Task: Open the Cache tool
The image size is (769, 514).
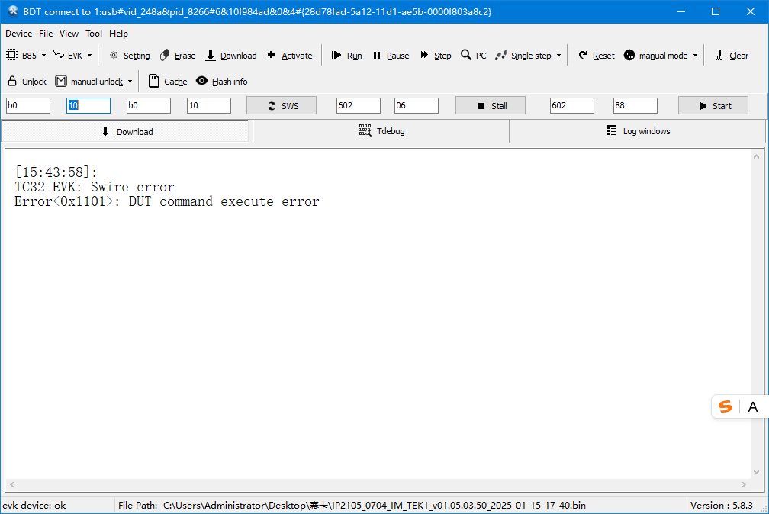Action: (168, 82)
